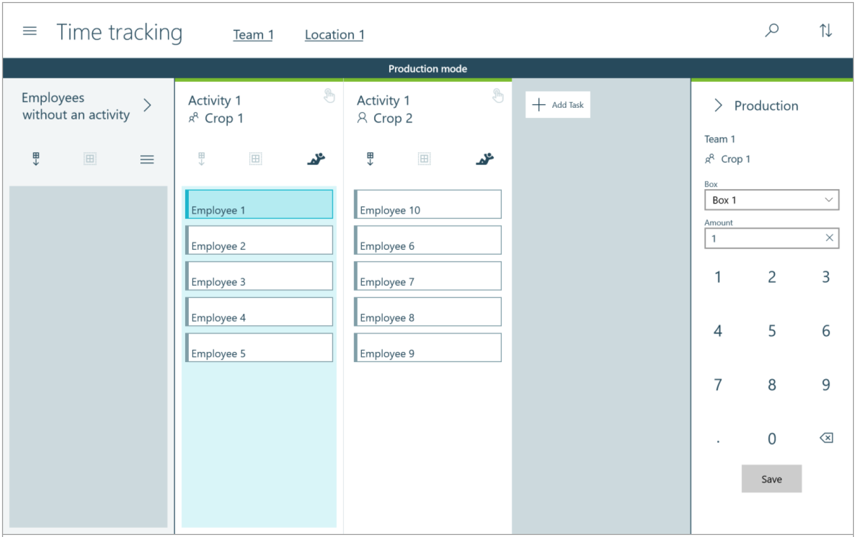Click grid icon in Crop 2 column
857x537 pixels.
(424, 159)
